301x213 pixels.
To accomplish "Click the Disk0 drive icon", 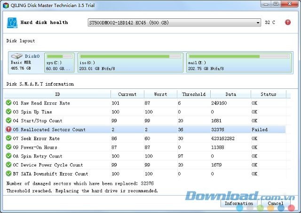I will (17, 56).
